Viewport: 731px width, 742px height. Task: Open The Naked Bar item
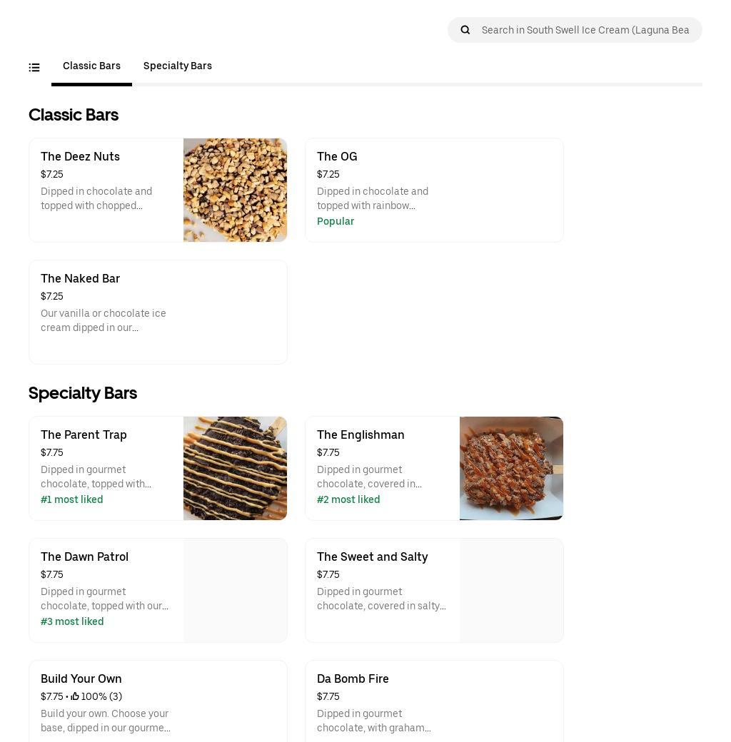[158, 312]
